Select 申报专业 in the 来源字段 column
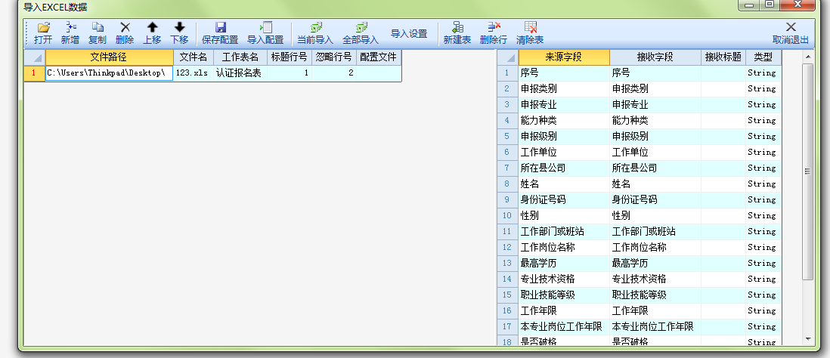The width and height of the screenshot is (830, 358). point(564,105)
